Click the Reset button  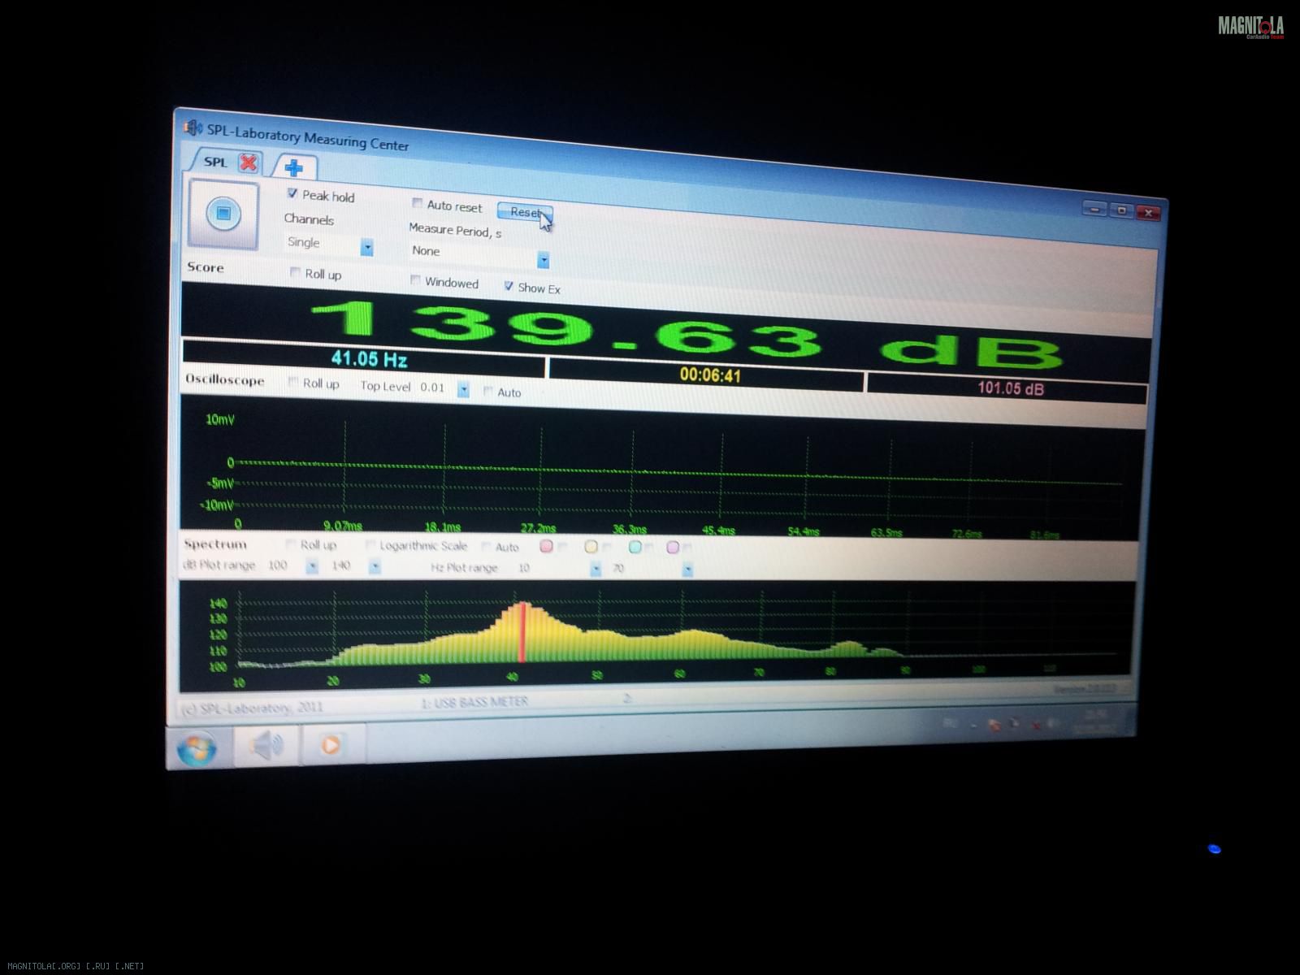[x=525, y=213]
